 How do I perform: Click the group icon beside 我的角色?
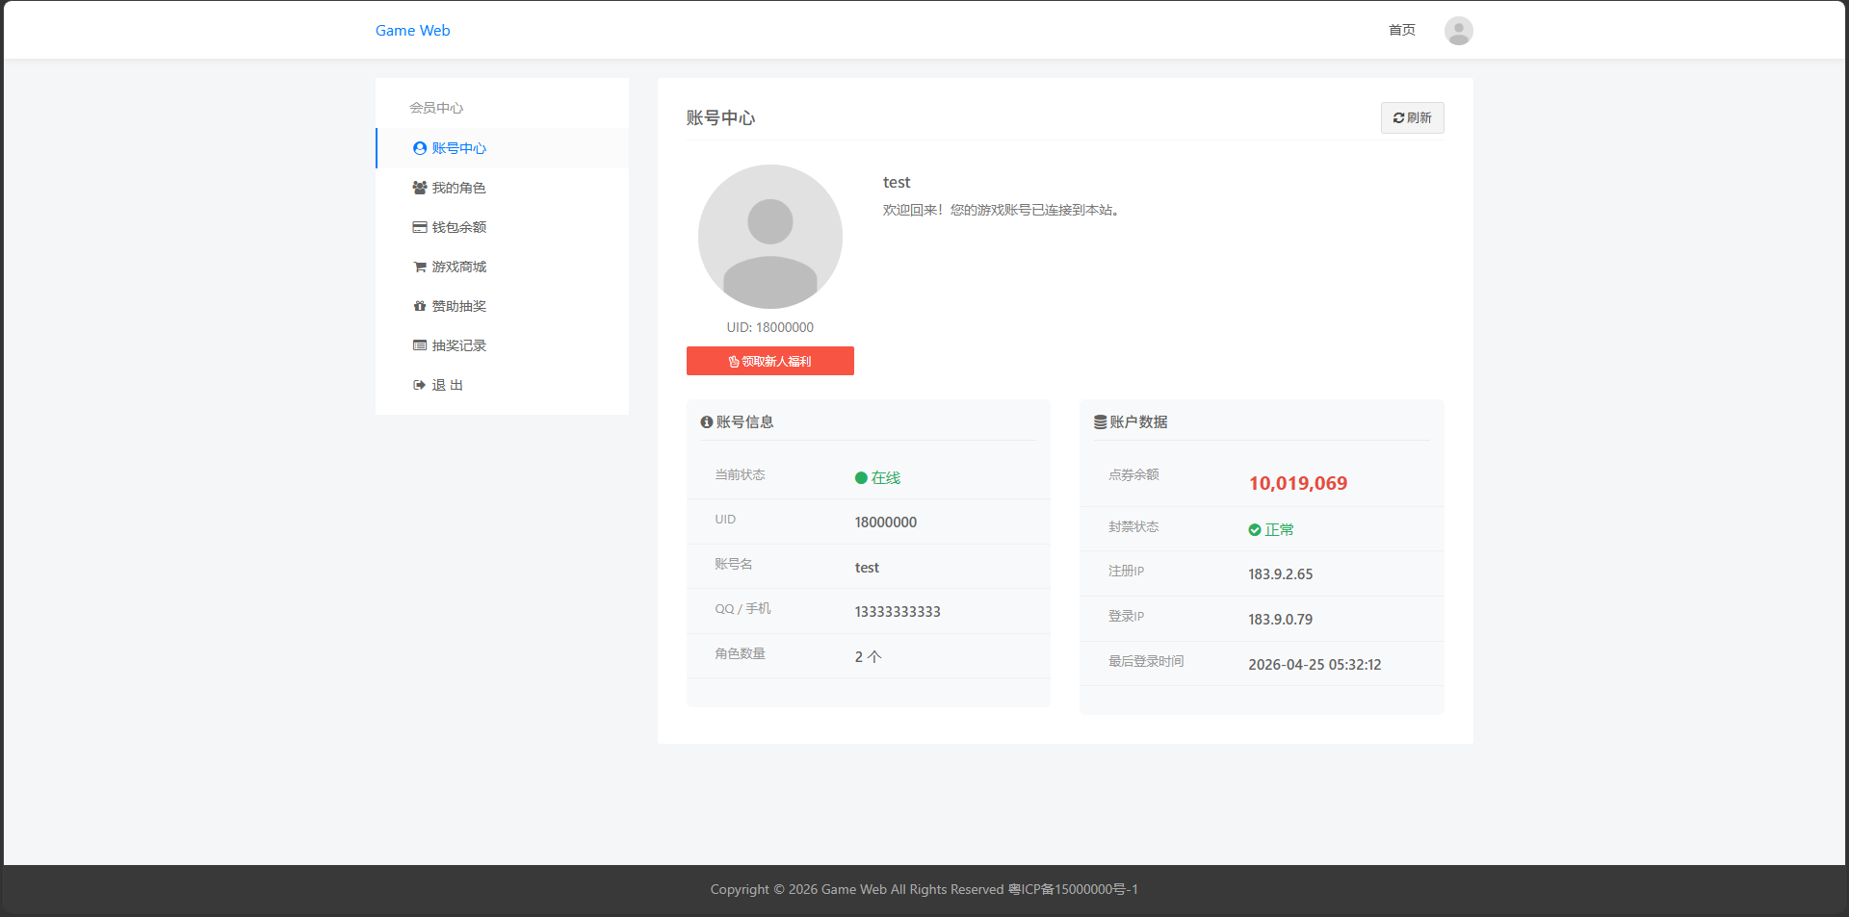[419, 188]
